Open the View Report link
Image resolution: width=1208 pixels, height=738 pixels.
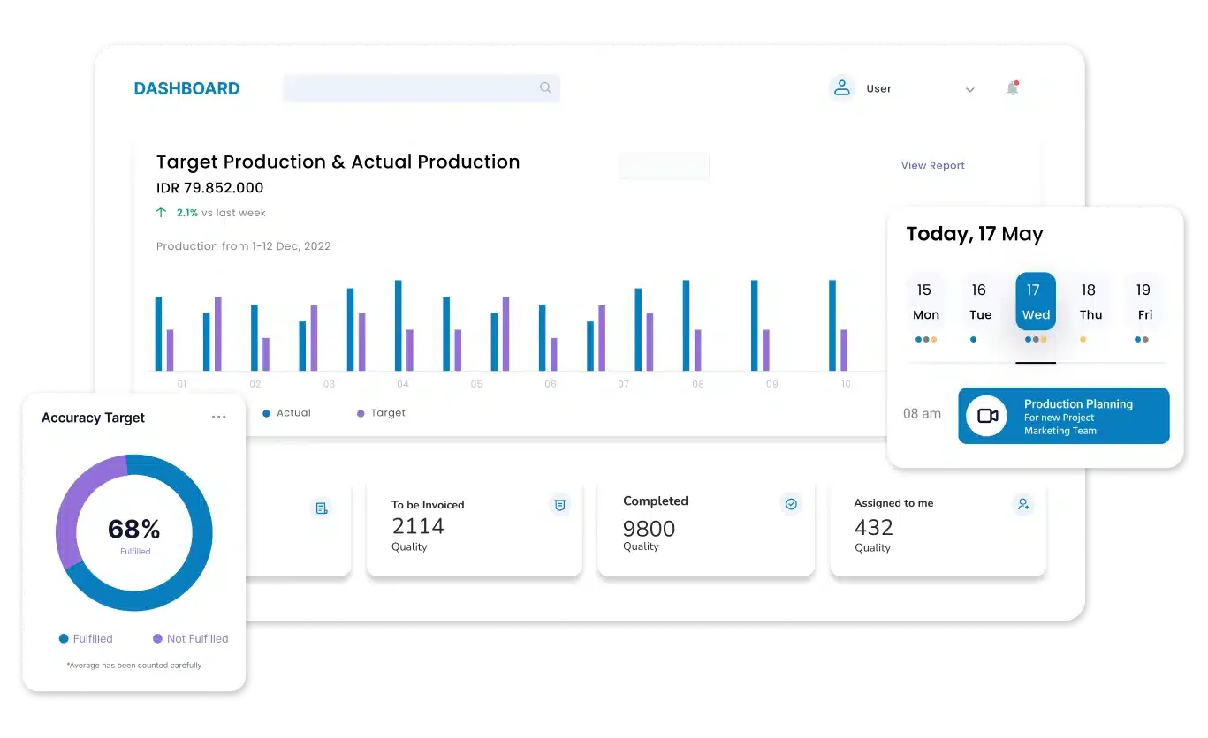(932, 165)
